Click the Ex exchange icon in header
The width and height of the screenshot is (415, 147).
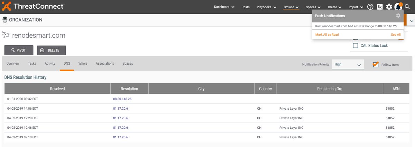(x=380, y=7)
